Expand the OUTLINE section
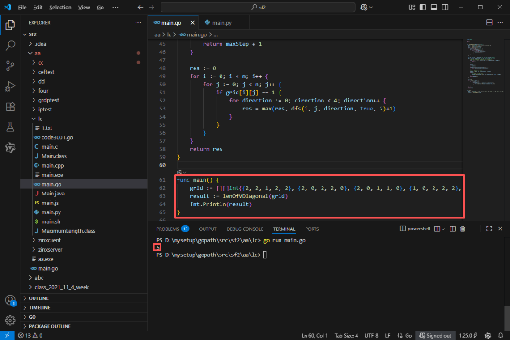Screen dimensions: 510x340 point(39,298)
